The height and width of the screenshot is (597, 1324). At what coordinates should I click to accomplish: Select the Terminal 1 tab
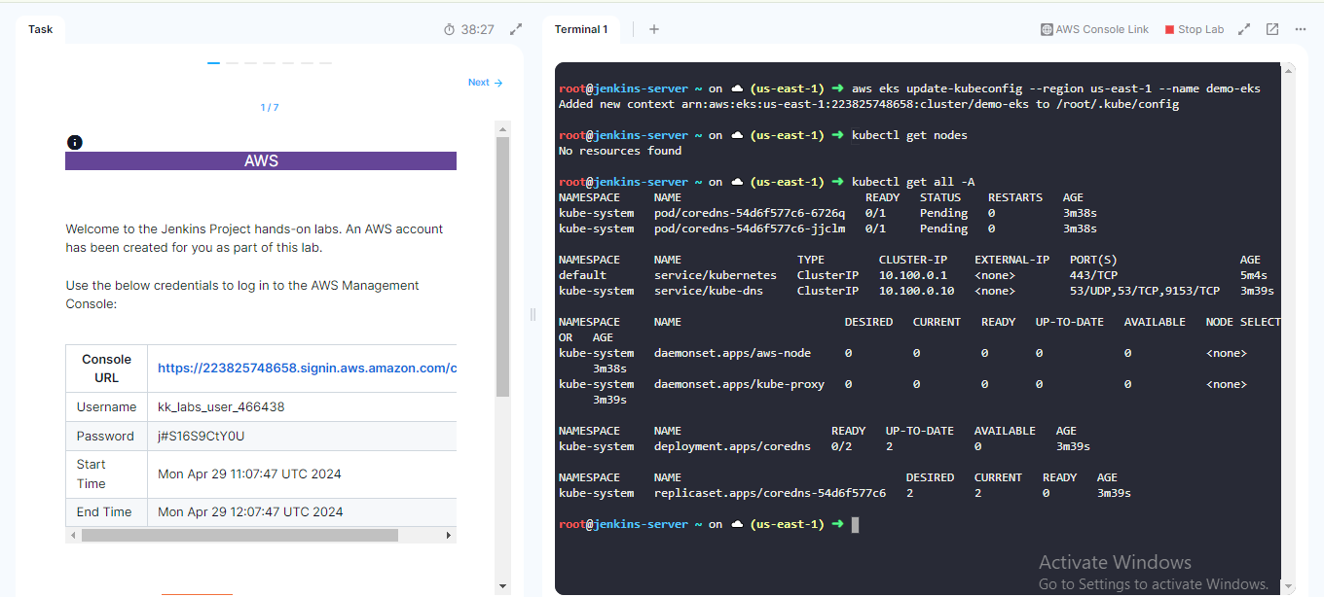(581, 29)
